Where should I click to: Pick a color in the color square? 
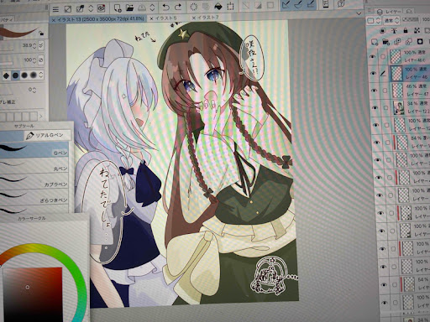click(32, 294)
